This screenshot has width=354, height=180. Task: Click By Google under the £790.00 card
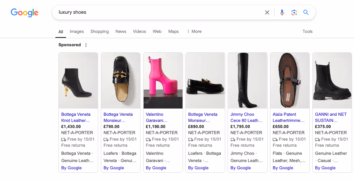click(x=113, y=168)
